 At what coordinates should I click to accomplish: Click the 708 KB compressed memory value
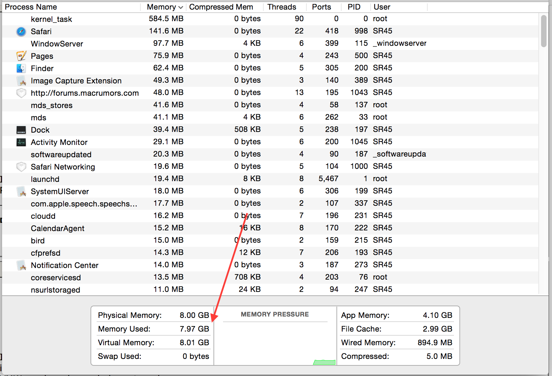tap(247, 277)
